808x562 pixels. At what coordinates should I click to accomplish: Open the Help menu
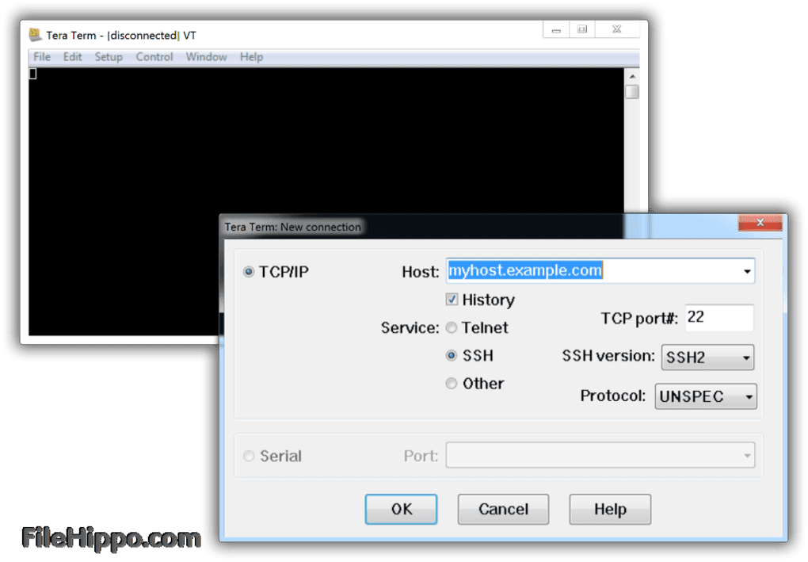pos(251,56)
